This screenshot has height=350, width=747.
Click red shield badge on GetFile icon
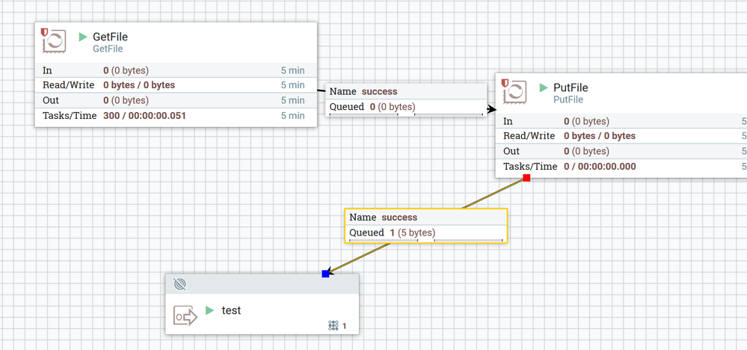tap(44, 32)
